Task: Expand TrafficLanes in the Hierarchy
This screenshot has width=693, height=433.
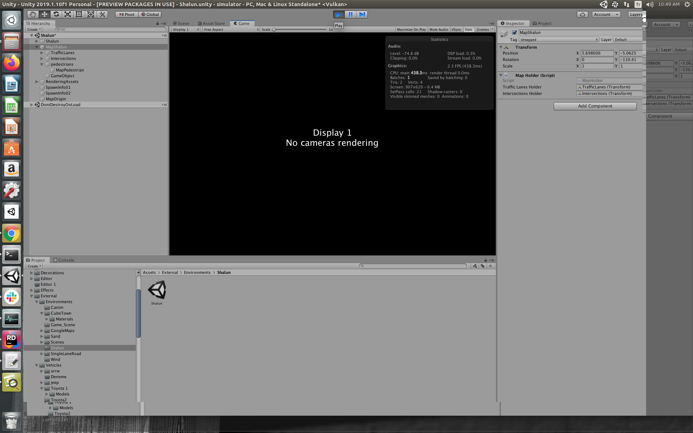Action: coord(42,53)
